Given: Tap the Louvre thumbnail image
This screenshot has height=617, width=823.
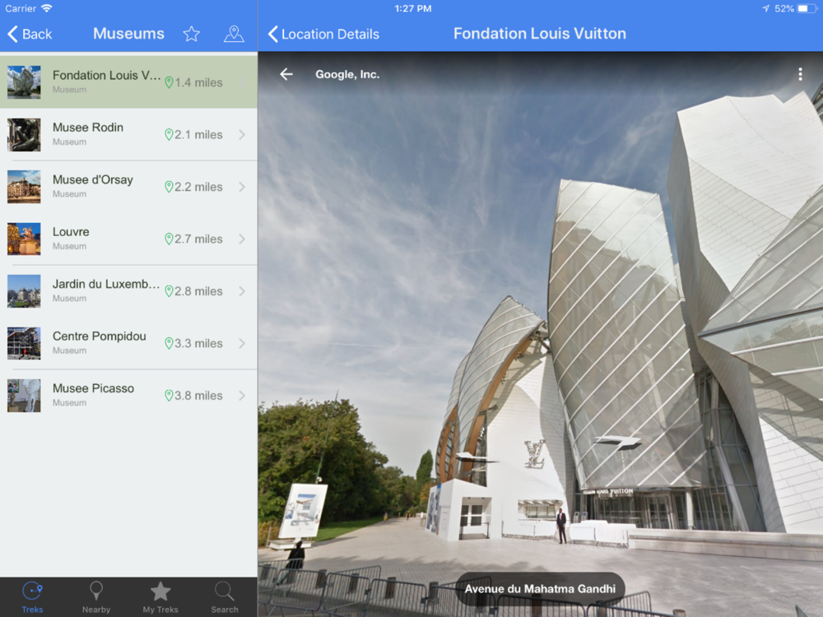Looking at the screenshot, I should point(24,239).
